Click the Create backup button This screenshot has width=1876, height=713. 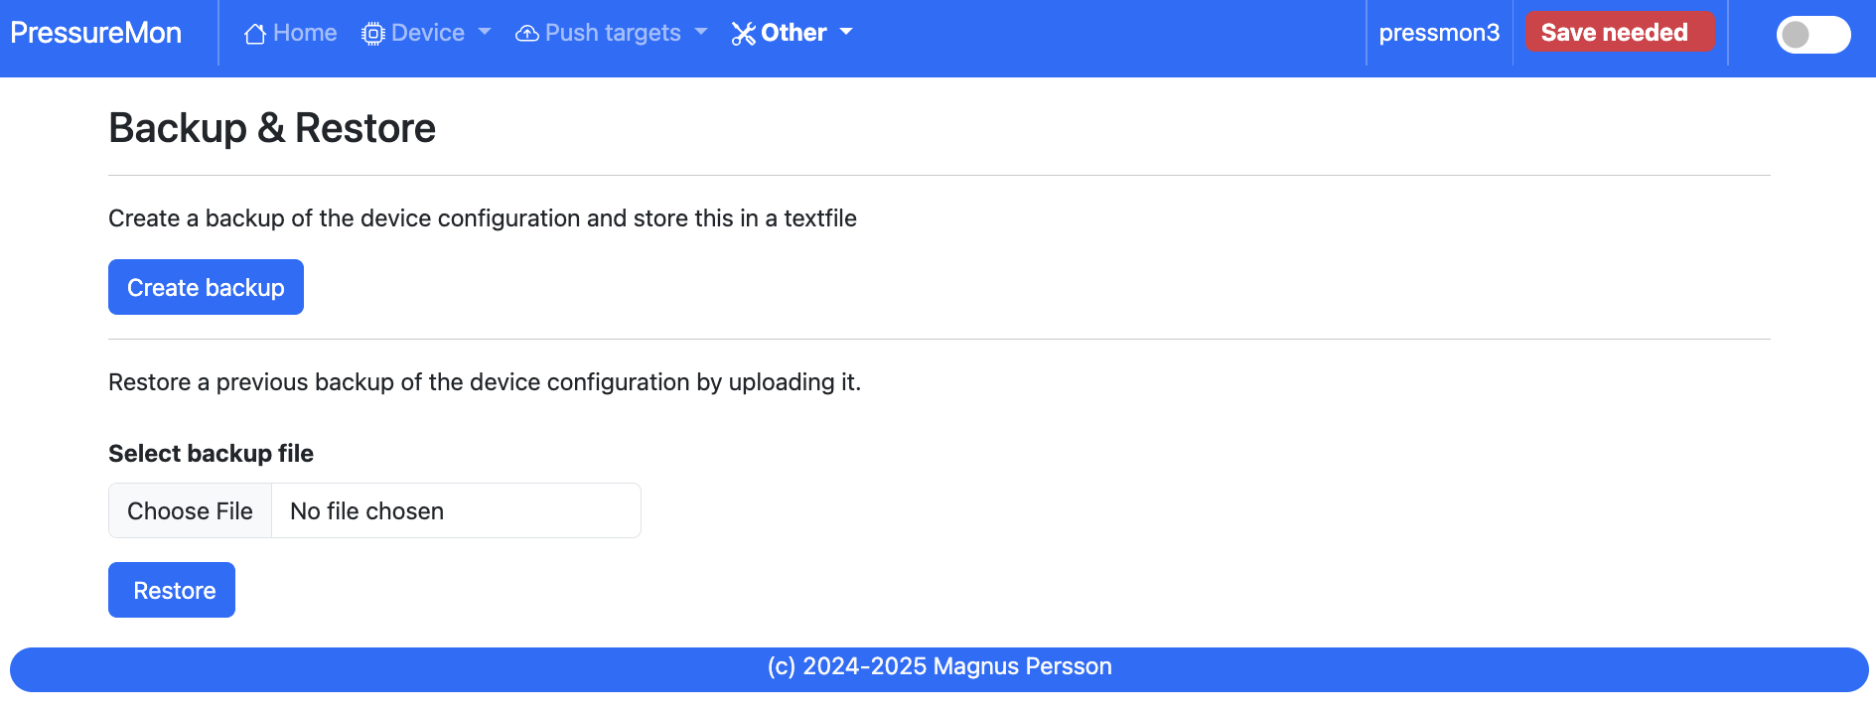pyautogui.click(x=206, y=287)
